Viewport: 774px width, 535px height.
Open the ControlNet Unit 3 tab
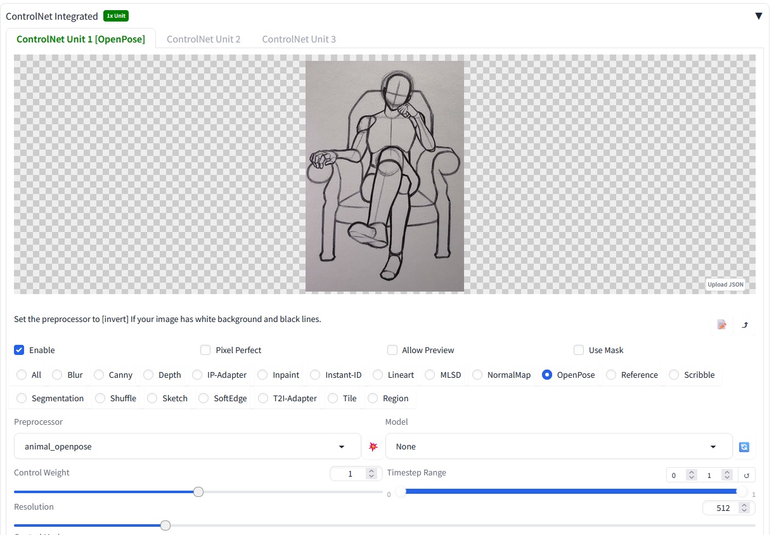point(299,39)
